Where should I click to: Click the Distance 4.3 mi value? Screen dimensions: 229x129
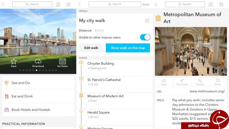click(x=99, y=30)
